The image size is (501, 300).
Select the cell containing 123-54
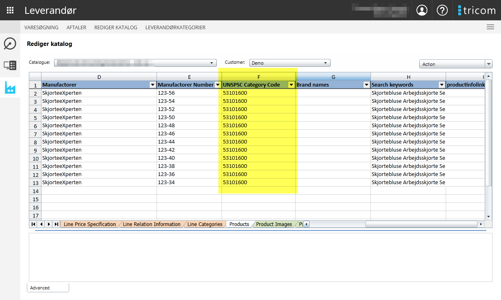(190, 101)
